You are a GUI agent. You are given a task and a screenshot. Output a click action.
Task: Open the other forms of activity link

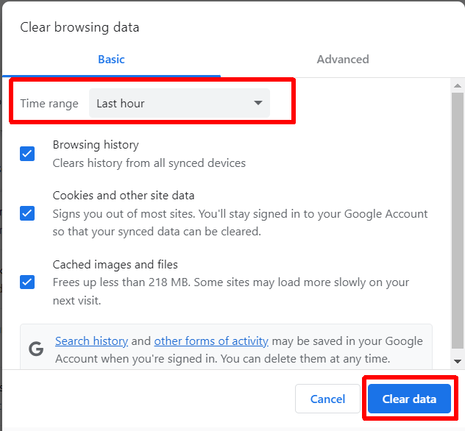[x=211, y=341]
